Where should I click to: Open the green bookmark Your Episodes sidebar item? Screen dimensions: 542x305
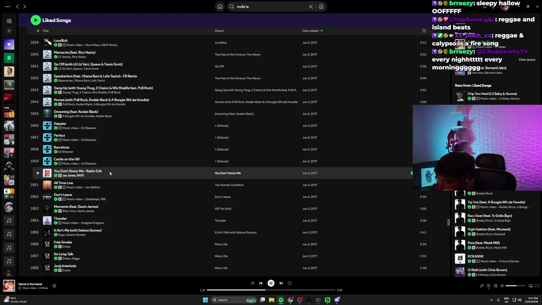[9, 58]
